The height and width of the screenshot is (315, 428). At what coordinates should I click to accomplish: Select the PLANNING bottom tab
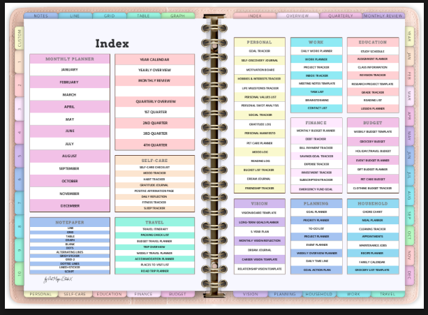(285, 294)
